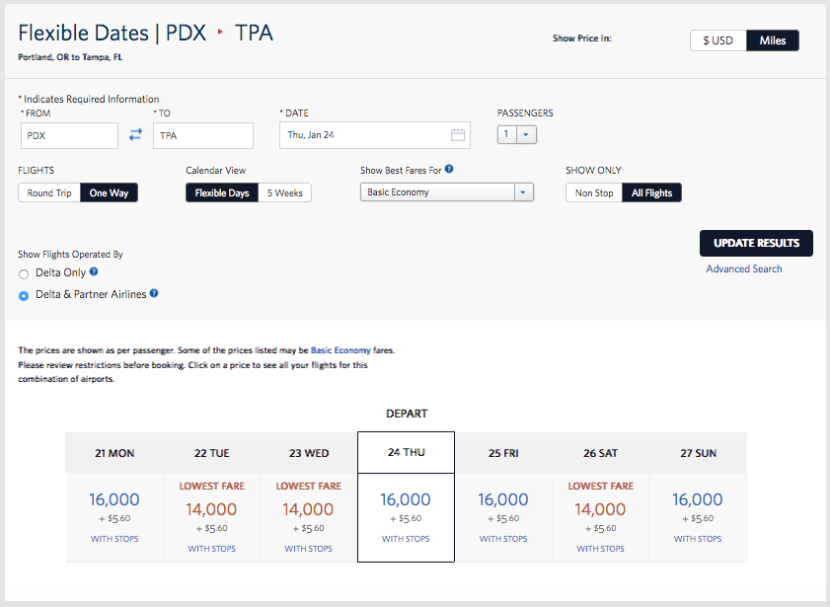
Task: Select Delta & Partner Airlines radio button
Action: [x=24, y=295]
